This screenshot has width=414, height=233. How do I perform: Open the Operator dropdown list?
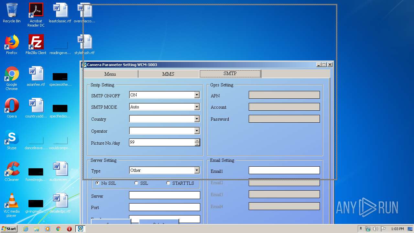197,131
